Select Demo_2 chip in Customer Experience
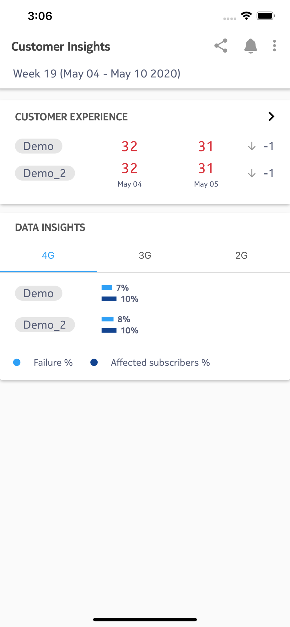The image size is (290, 627). coord(45,173)
